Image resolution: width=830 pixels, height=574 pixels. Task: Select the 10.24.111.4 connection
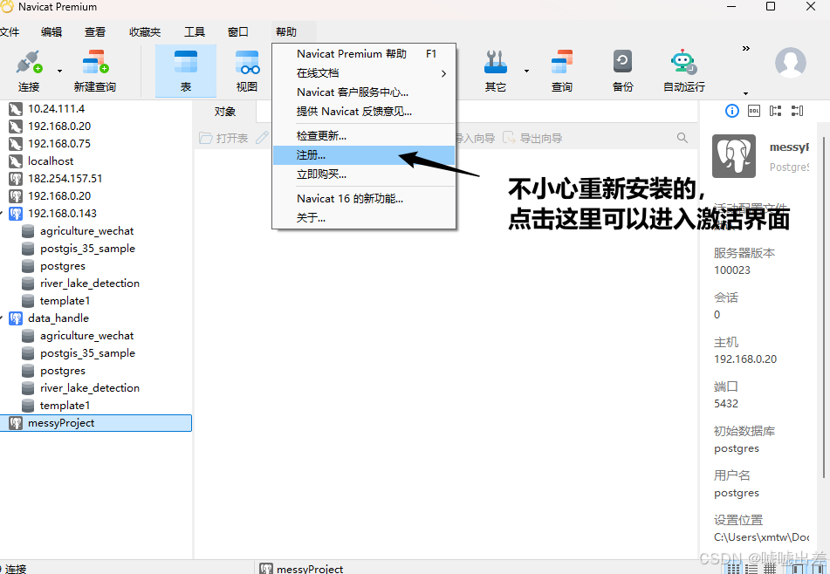tap(56, 109)
